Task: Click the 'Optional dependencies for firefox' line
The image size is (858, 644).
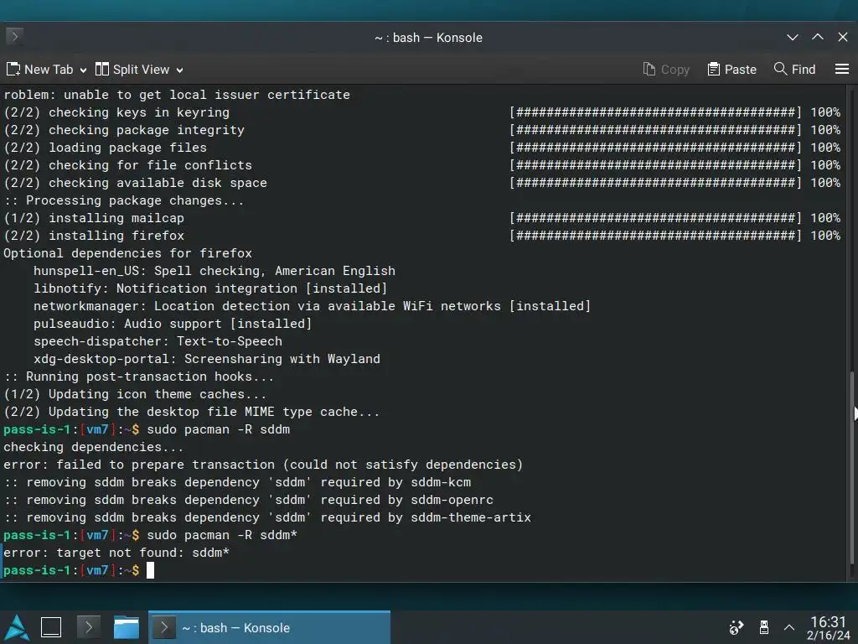Action: [x=127, y=253]
